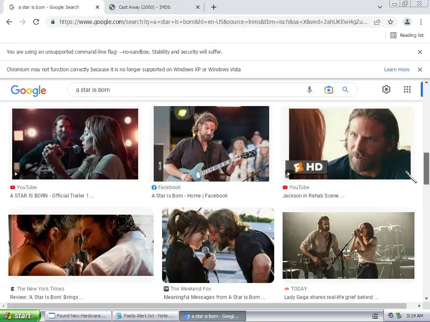Bookmark this page with the star icon
The image size is (430, 322).
pos(391,22)
